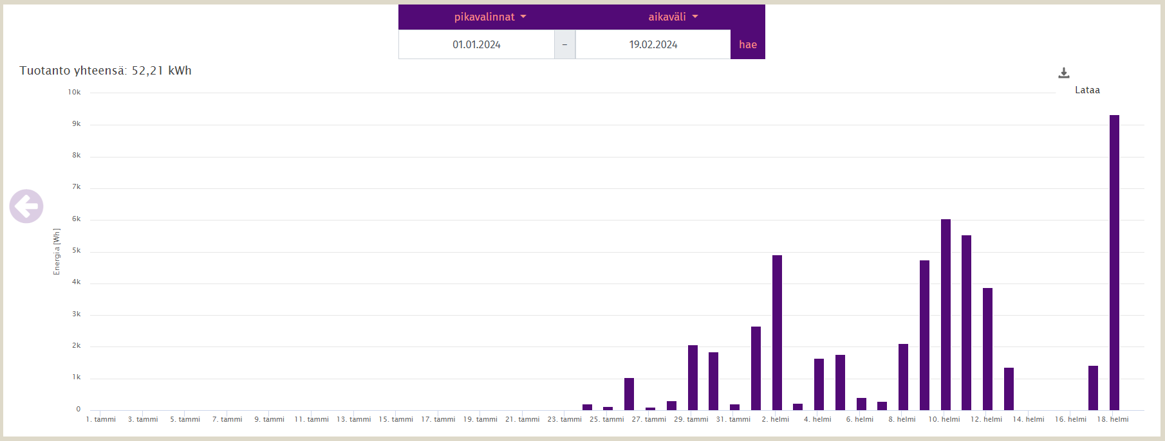Click the round back arrow icon
The width and height of the screenshot is (1165, 441).
26,206
